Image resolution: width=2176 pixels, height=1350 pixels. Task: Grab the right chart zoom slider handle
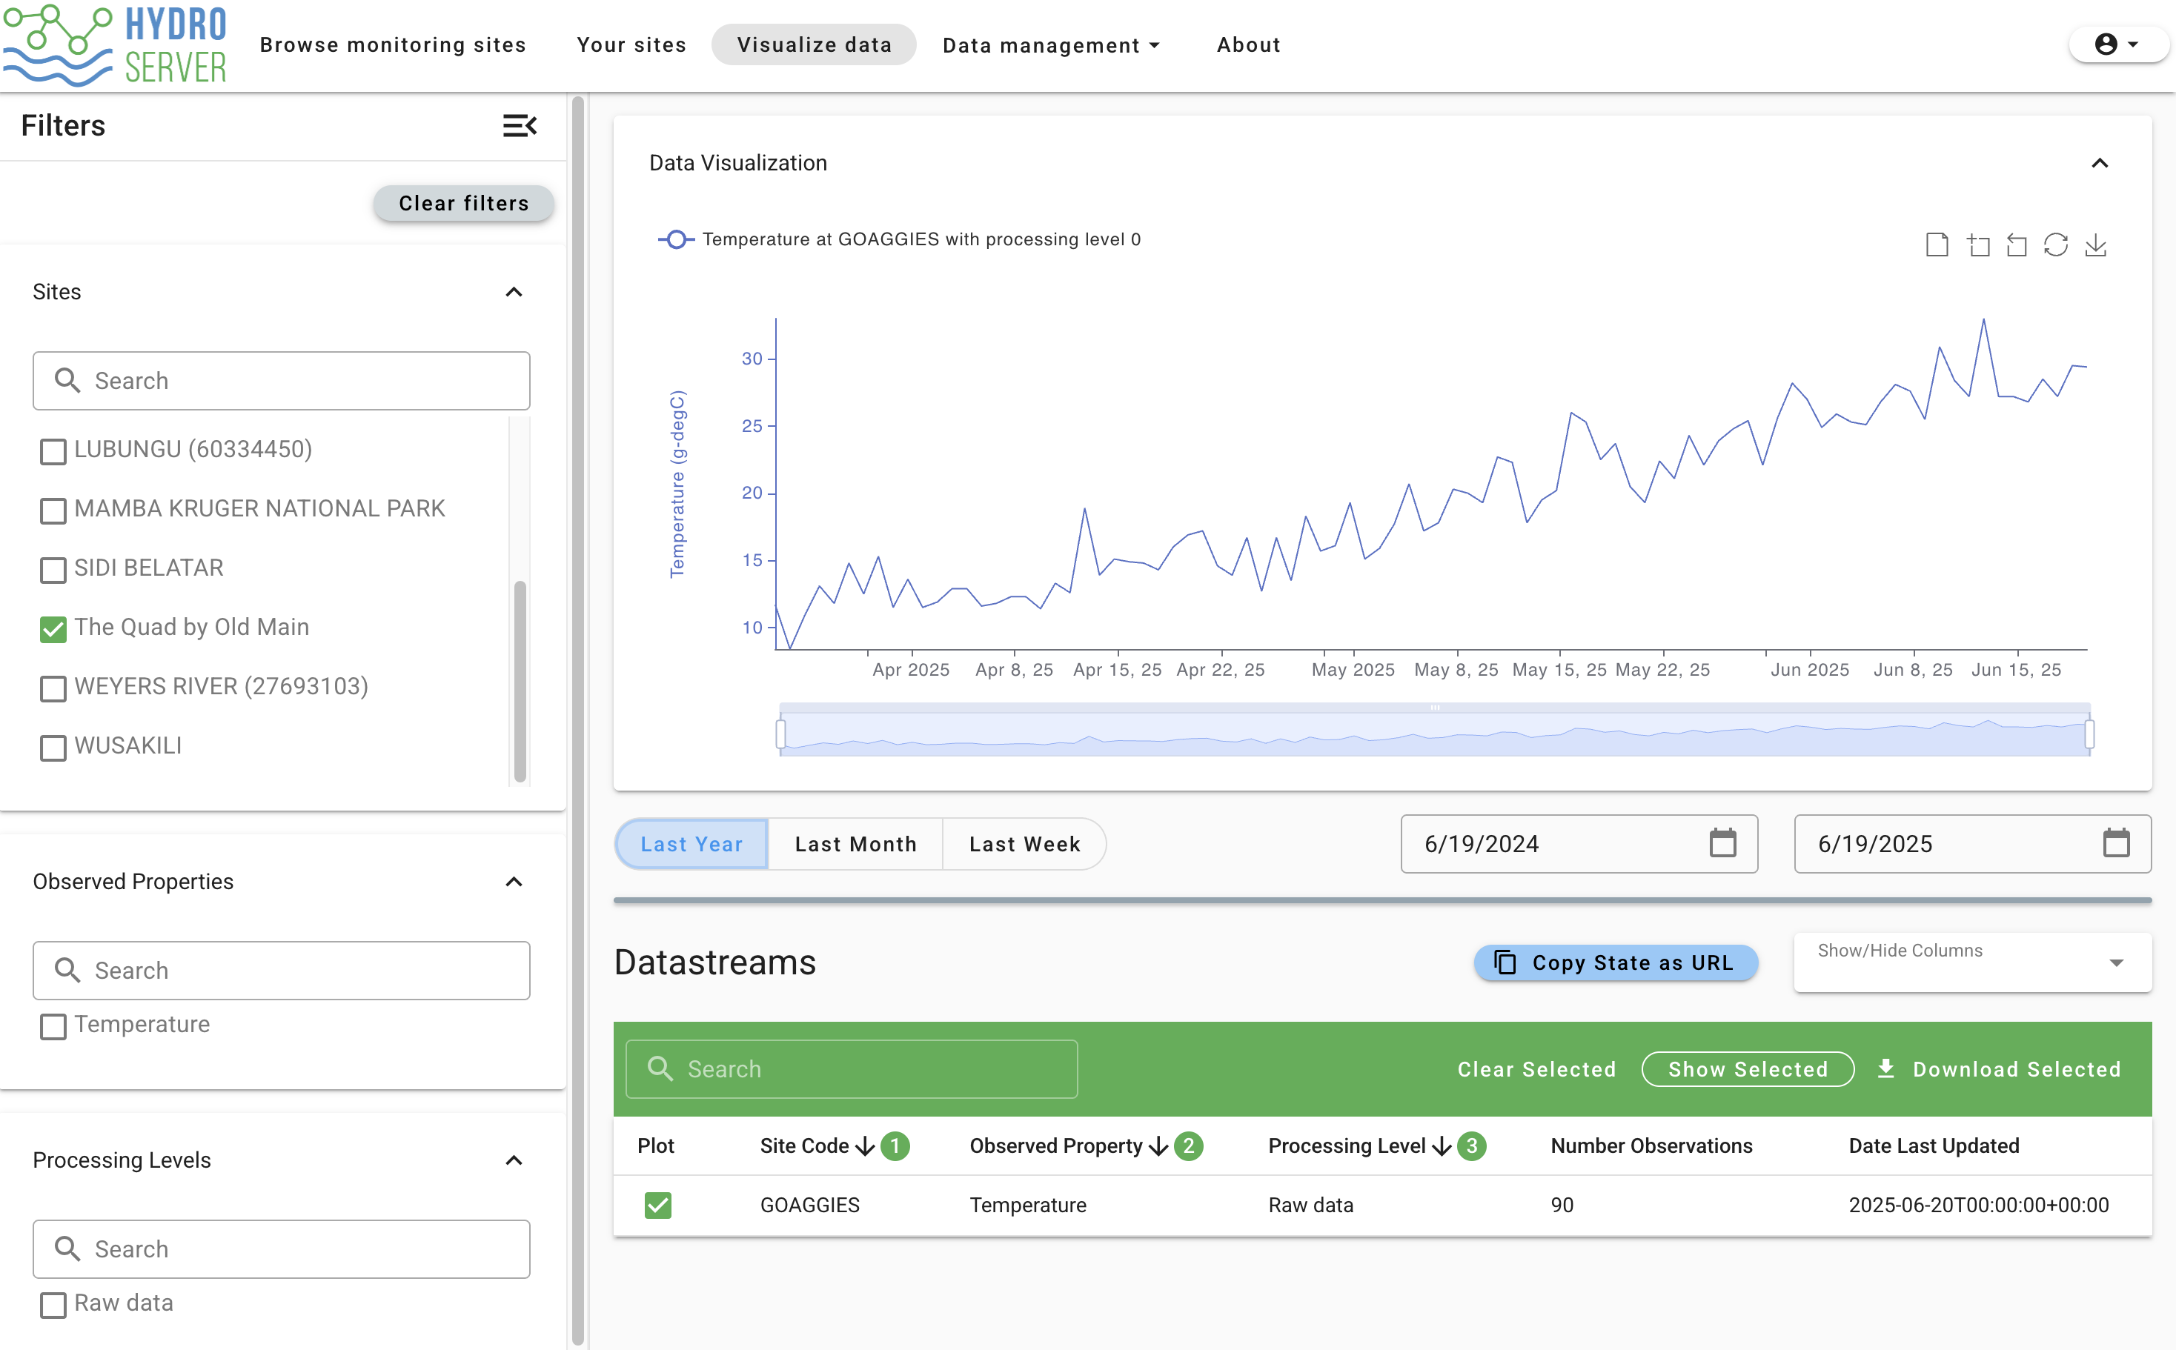pyautogui.click(x=2089, y=734)
